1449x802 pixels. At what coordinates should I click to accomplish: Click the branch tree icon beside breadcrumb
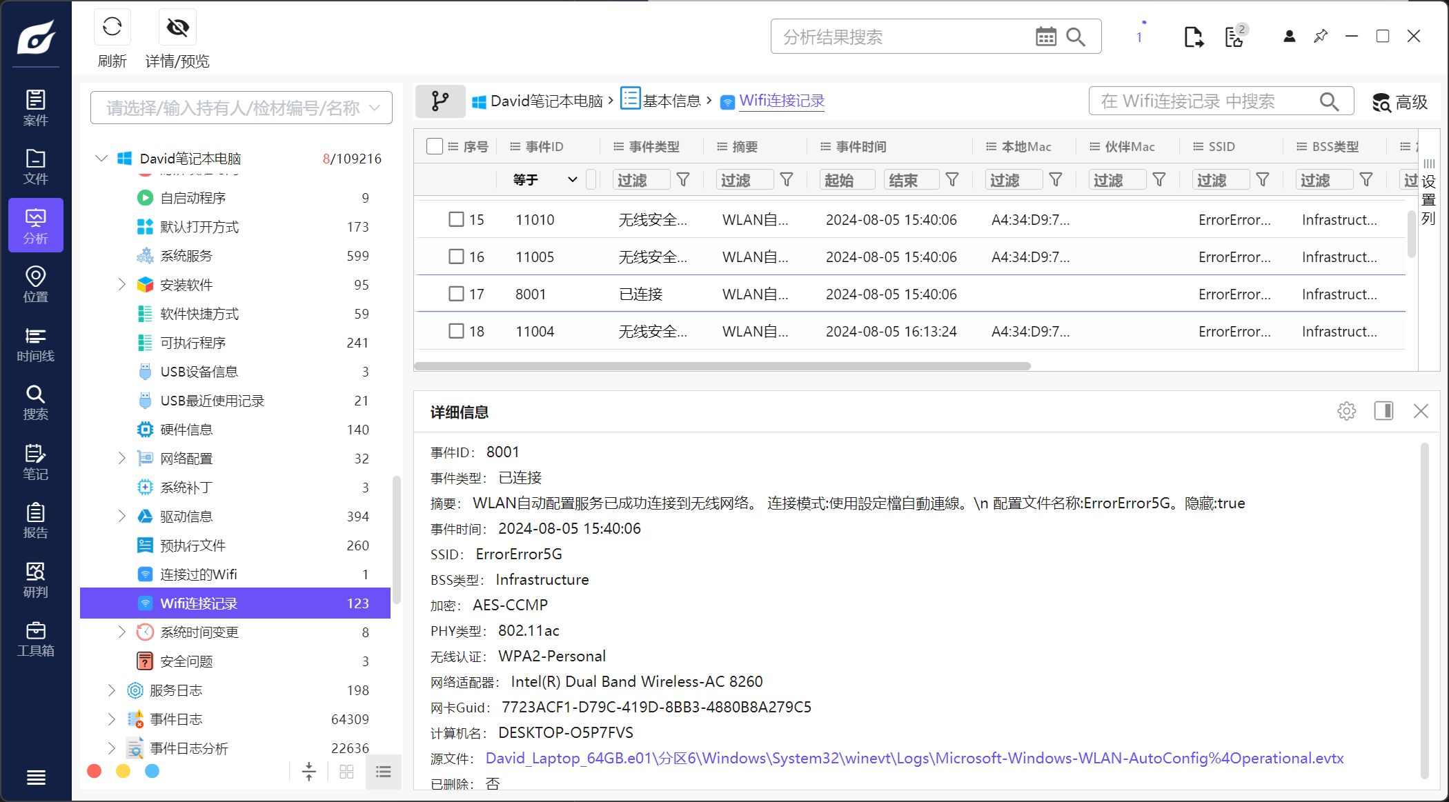(x=440, y=101)
